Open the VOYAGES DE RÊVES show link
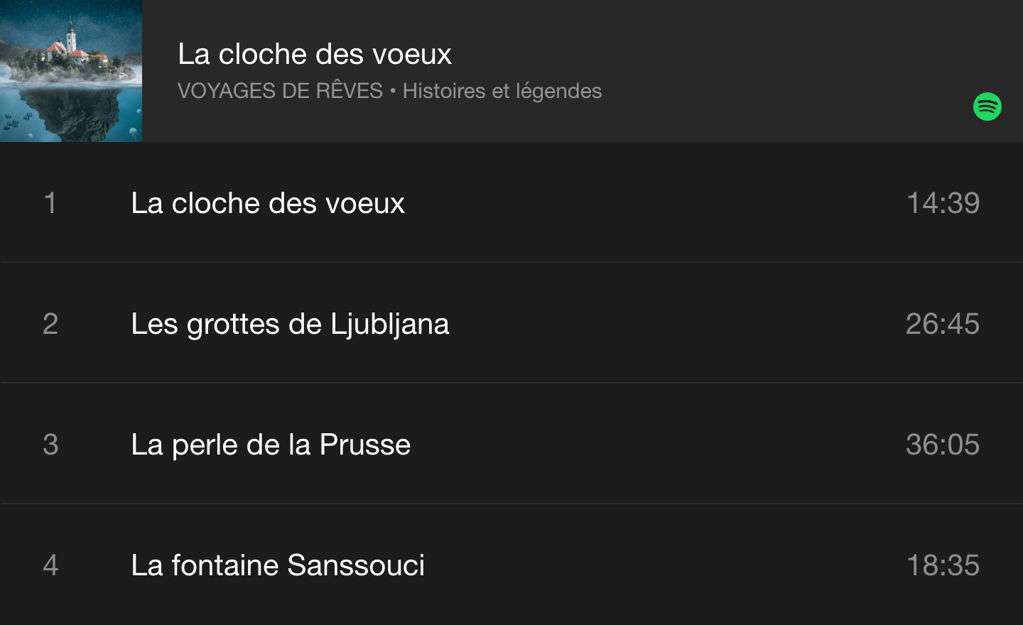The image size is (1023, 625). (x=280, y=91)
